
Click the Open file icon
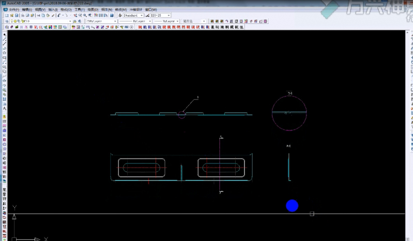tap(11, 15)
